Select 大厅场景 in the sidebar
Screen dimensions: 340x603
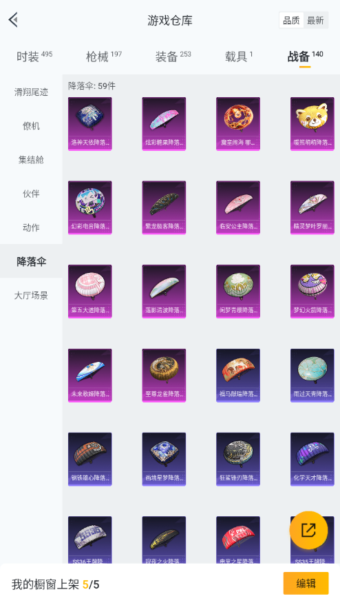coord(31,296)
